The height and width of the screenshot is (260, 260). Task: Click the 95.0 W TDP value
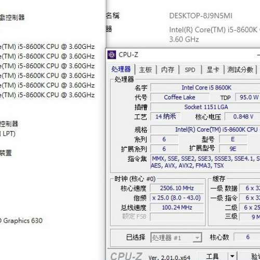(x=248, y=97)
